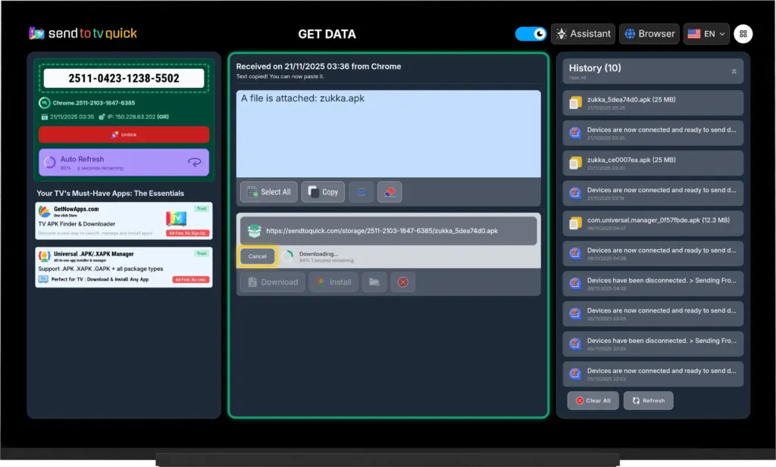
Task: Launch the Browser from the top bar
Action: (649, 34)
